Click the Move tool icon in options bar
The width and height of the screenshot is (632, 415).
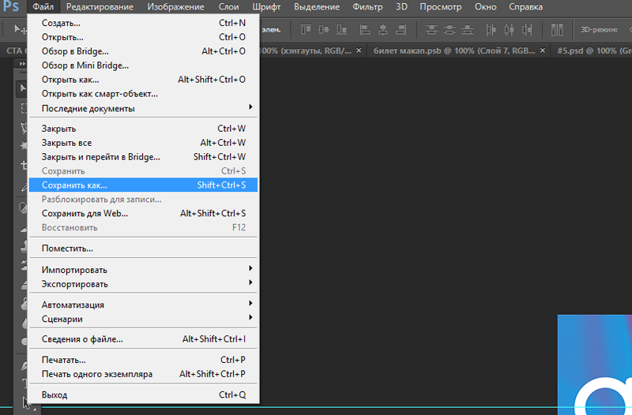[x=21, y=29]
